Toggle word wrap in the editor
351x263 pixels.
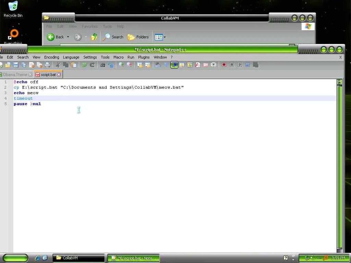pyautogui.click(x=158, y=65)
